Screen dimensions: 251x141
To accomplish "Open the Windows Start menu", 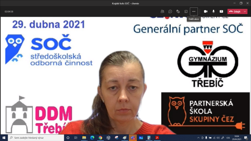I will tap(4, 138).
